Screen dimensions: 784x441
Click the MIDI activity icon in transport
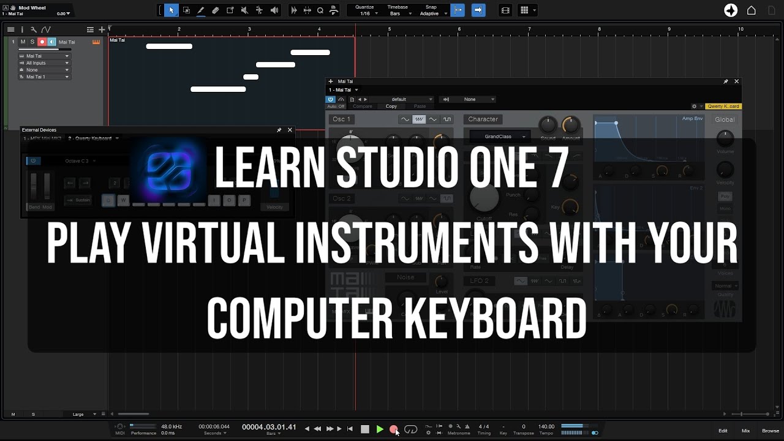(120, 427)
